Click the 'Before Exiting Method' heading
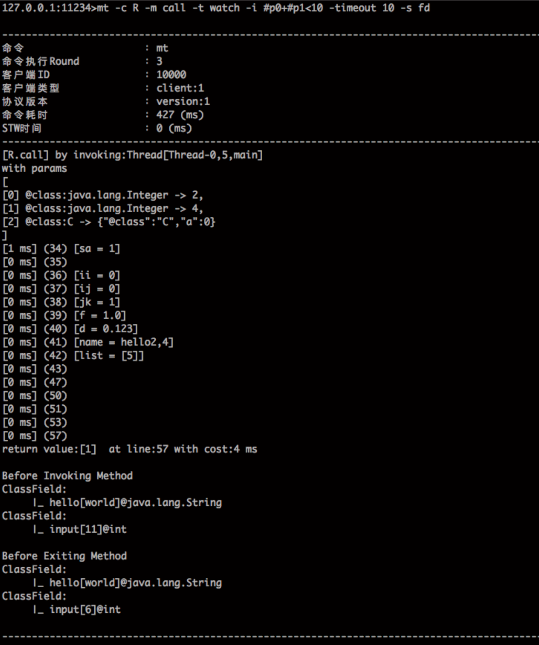This screenshot has height=645, width=539. click(64, 556)
